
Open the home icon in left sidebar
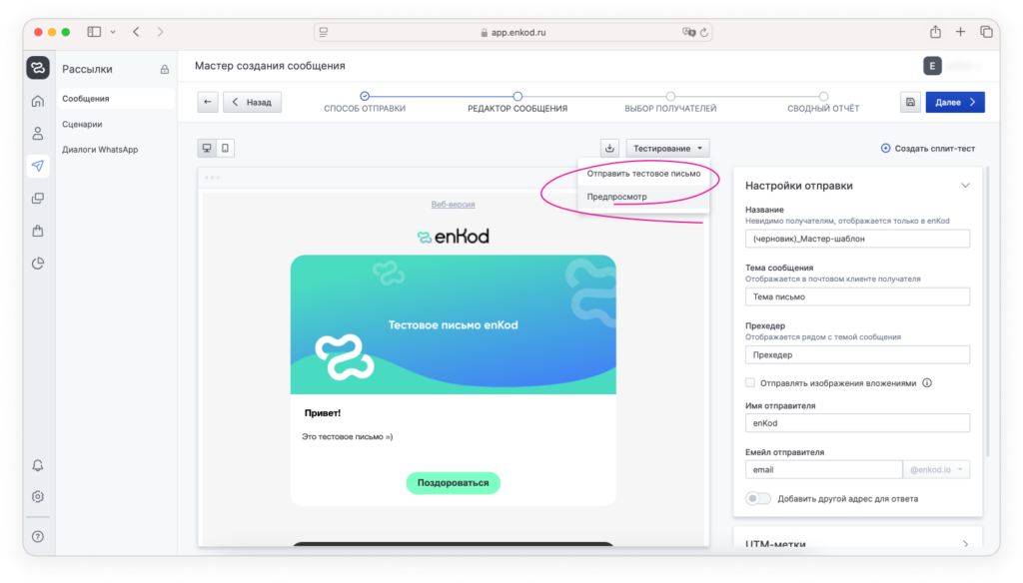click(38, 101)
